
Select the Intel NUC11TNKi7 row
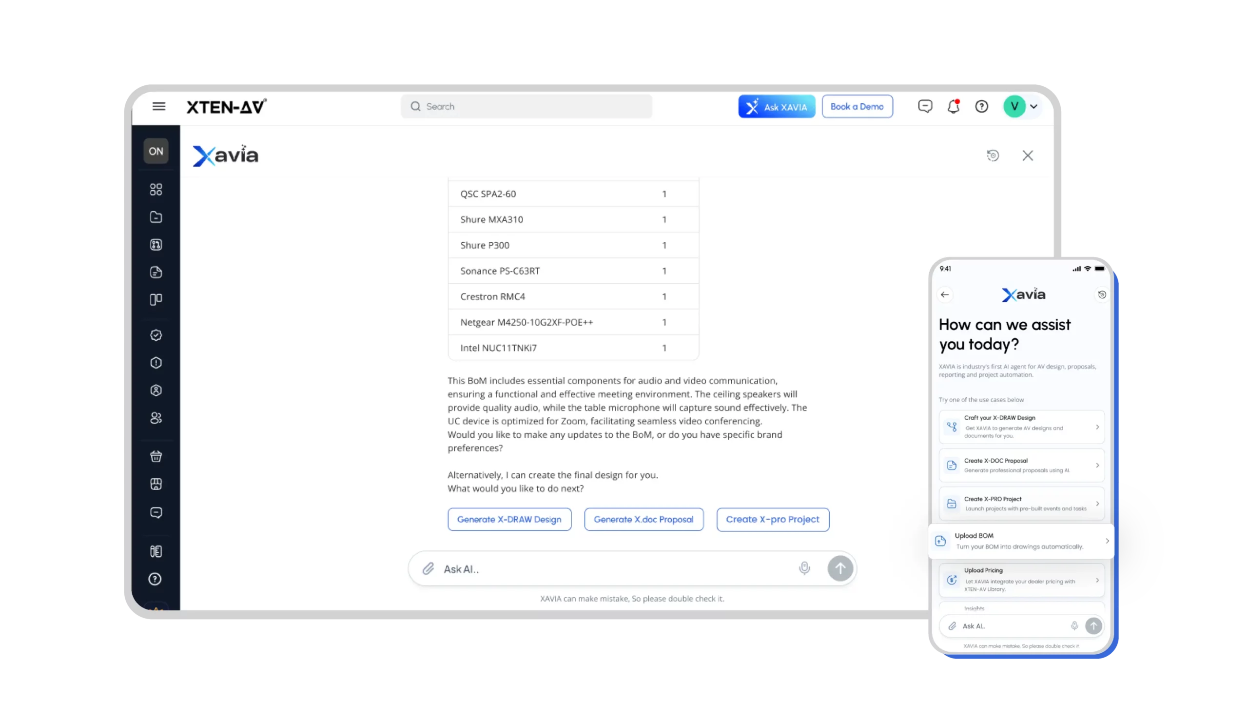pyautogui.click(x=573, y=348)
